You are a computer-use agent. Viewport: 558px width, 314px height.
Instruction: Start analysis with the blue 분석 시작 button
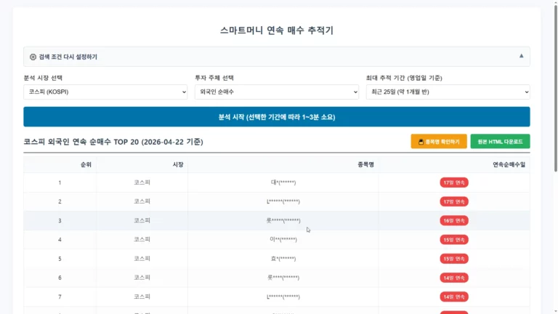(277, 117)
